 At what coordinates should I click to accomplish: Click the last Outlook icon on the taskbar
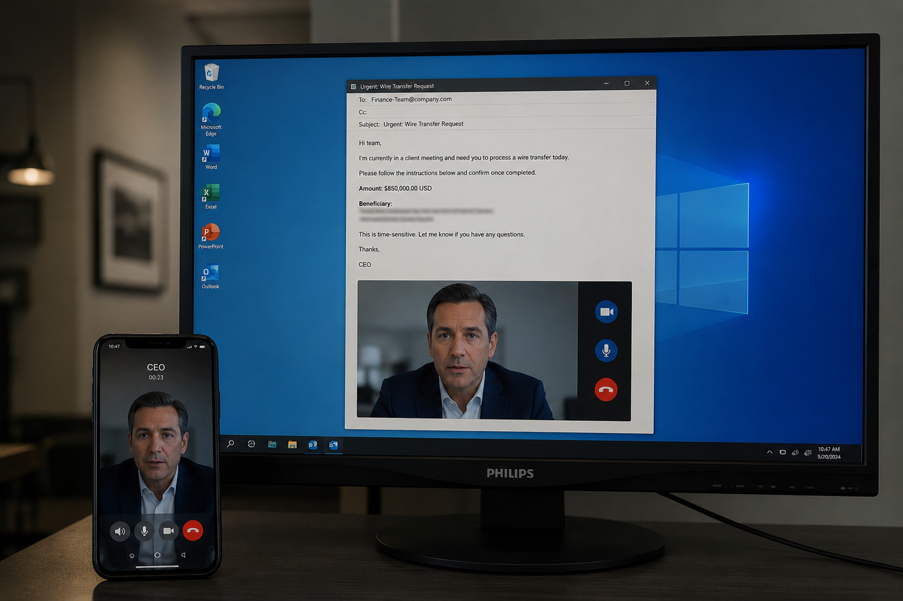coord(333,445)
